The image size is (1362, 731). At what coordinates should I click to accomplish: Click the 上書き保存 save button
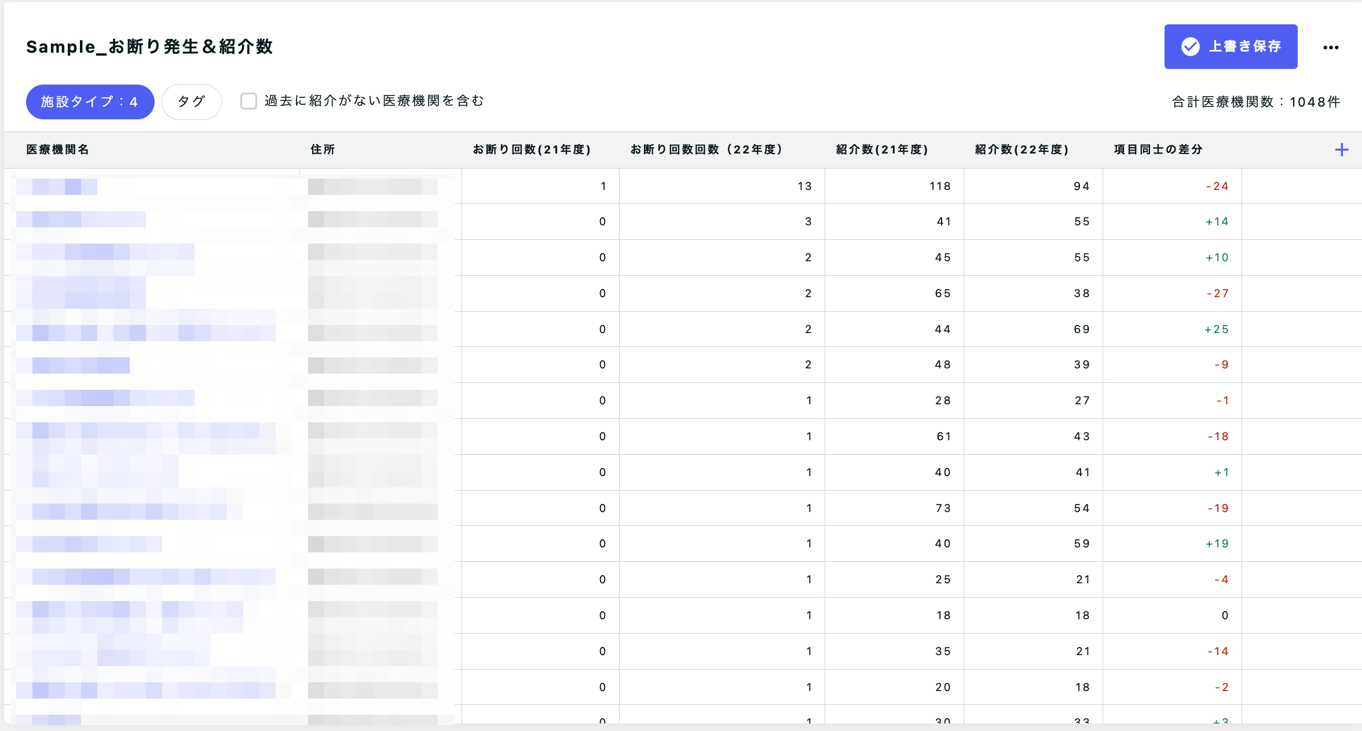point(1231,46)
